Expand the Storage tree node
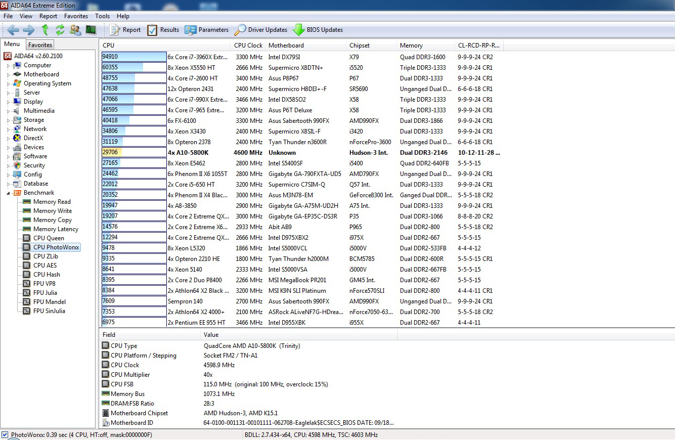The width and height of the screenshot is (675, 440). tap(8, 120)
